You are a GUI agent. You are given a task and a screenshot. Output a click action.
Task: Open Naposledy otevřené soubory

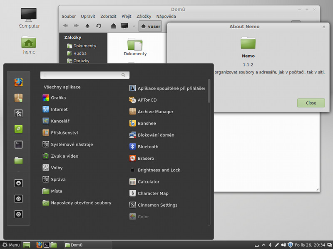[x=77, y=203]
